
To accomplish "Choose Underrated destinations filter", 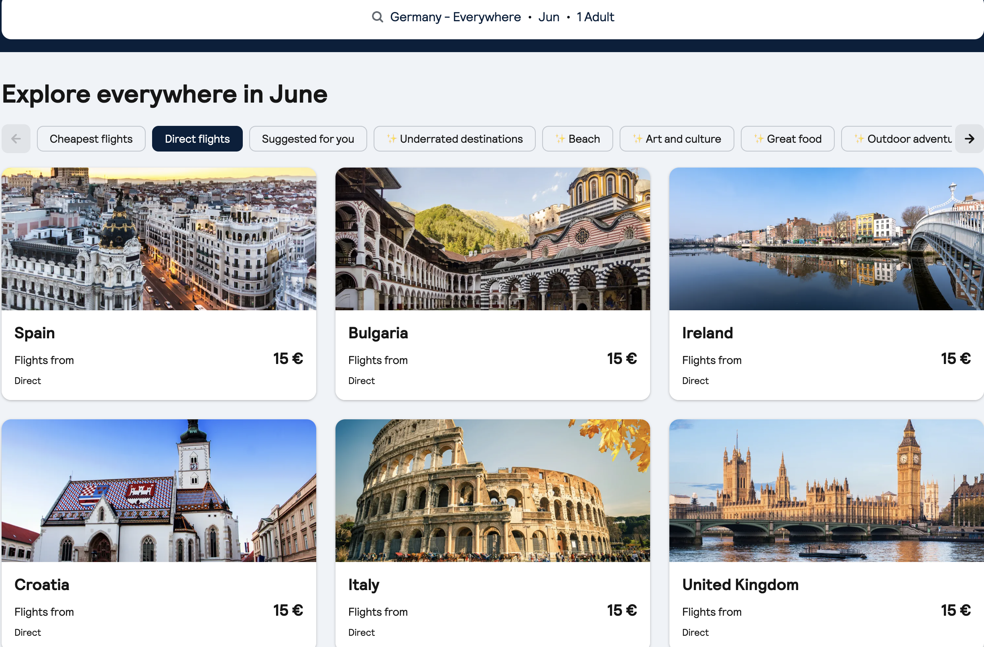I will 454,139.
